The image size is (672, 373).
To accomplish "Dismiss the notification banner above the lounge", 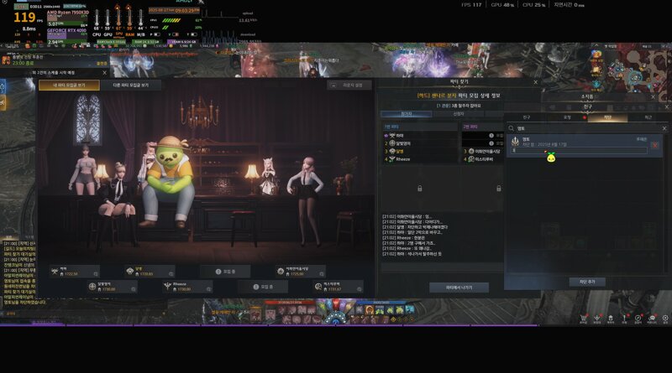I will click(x=104, y=73).
